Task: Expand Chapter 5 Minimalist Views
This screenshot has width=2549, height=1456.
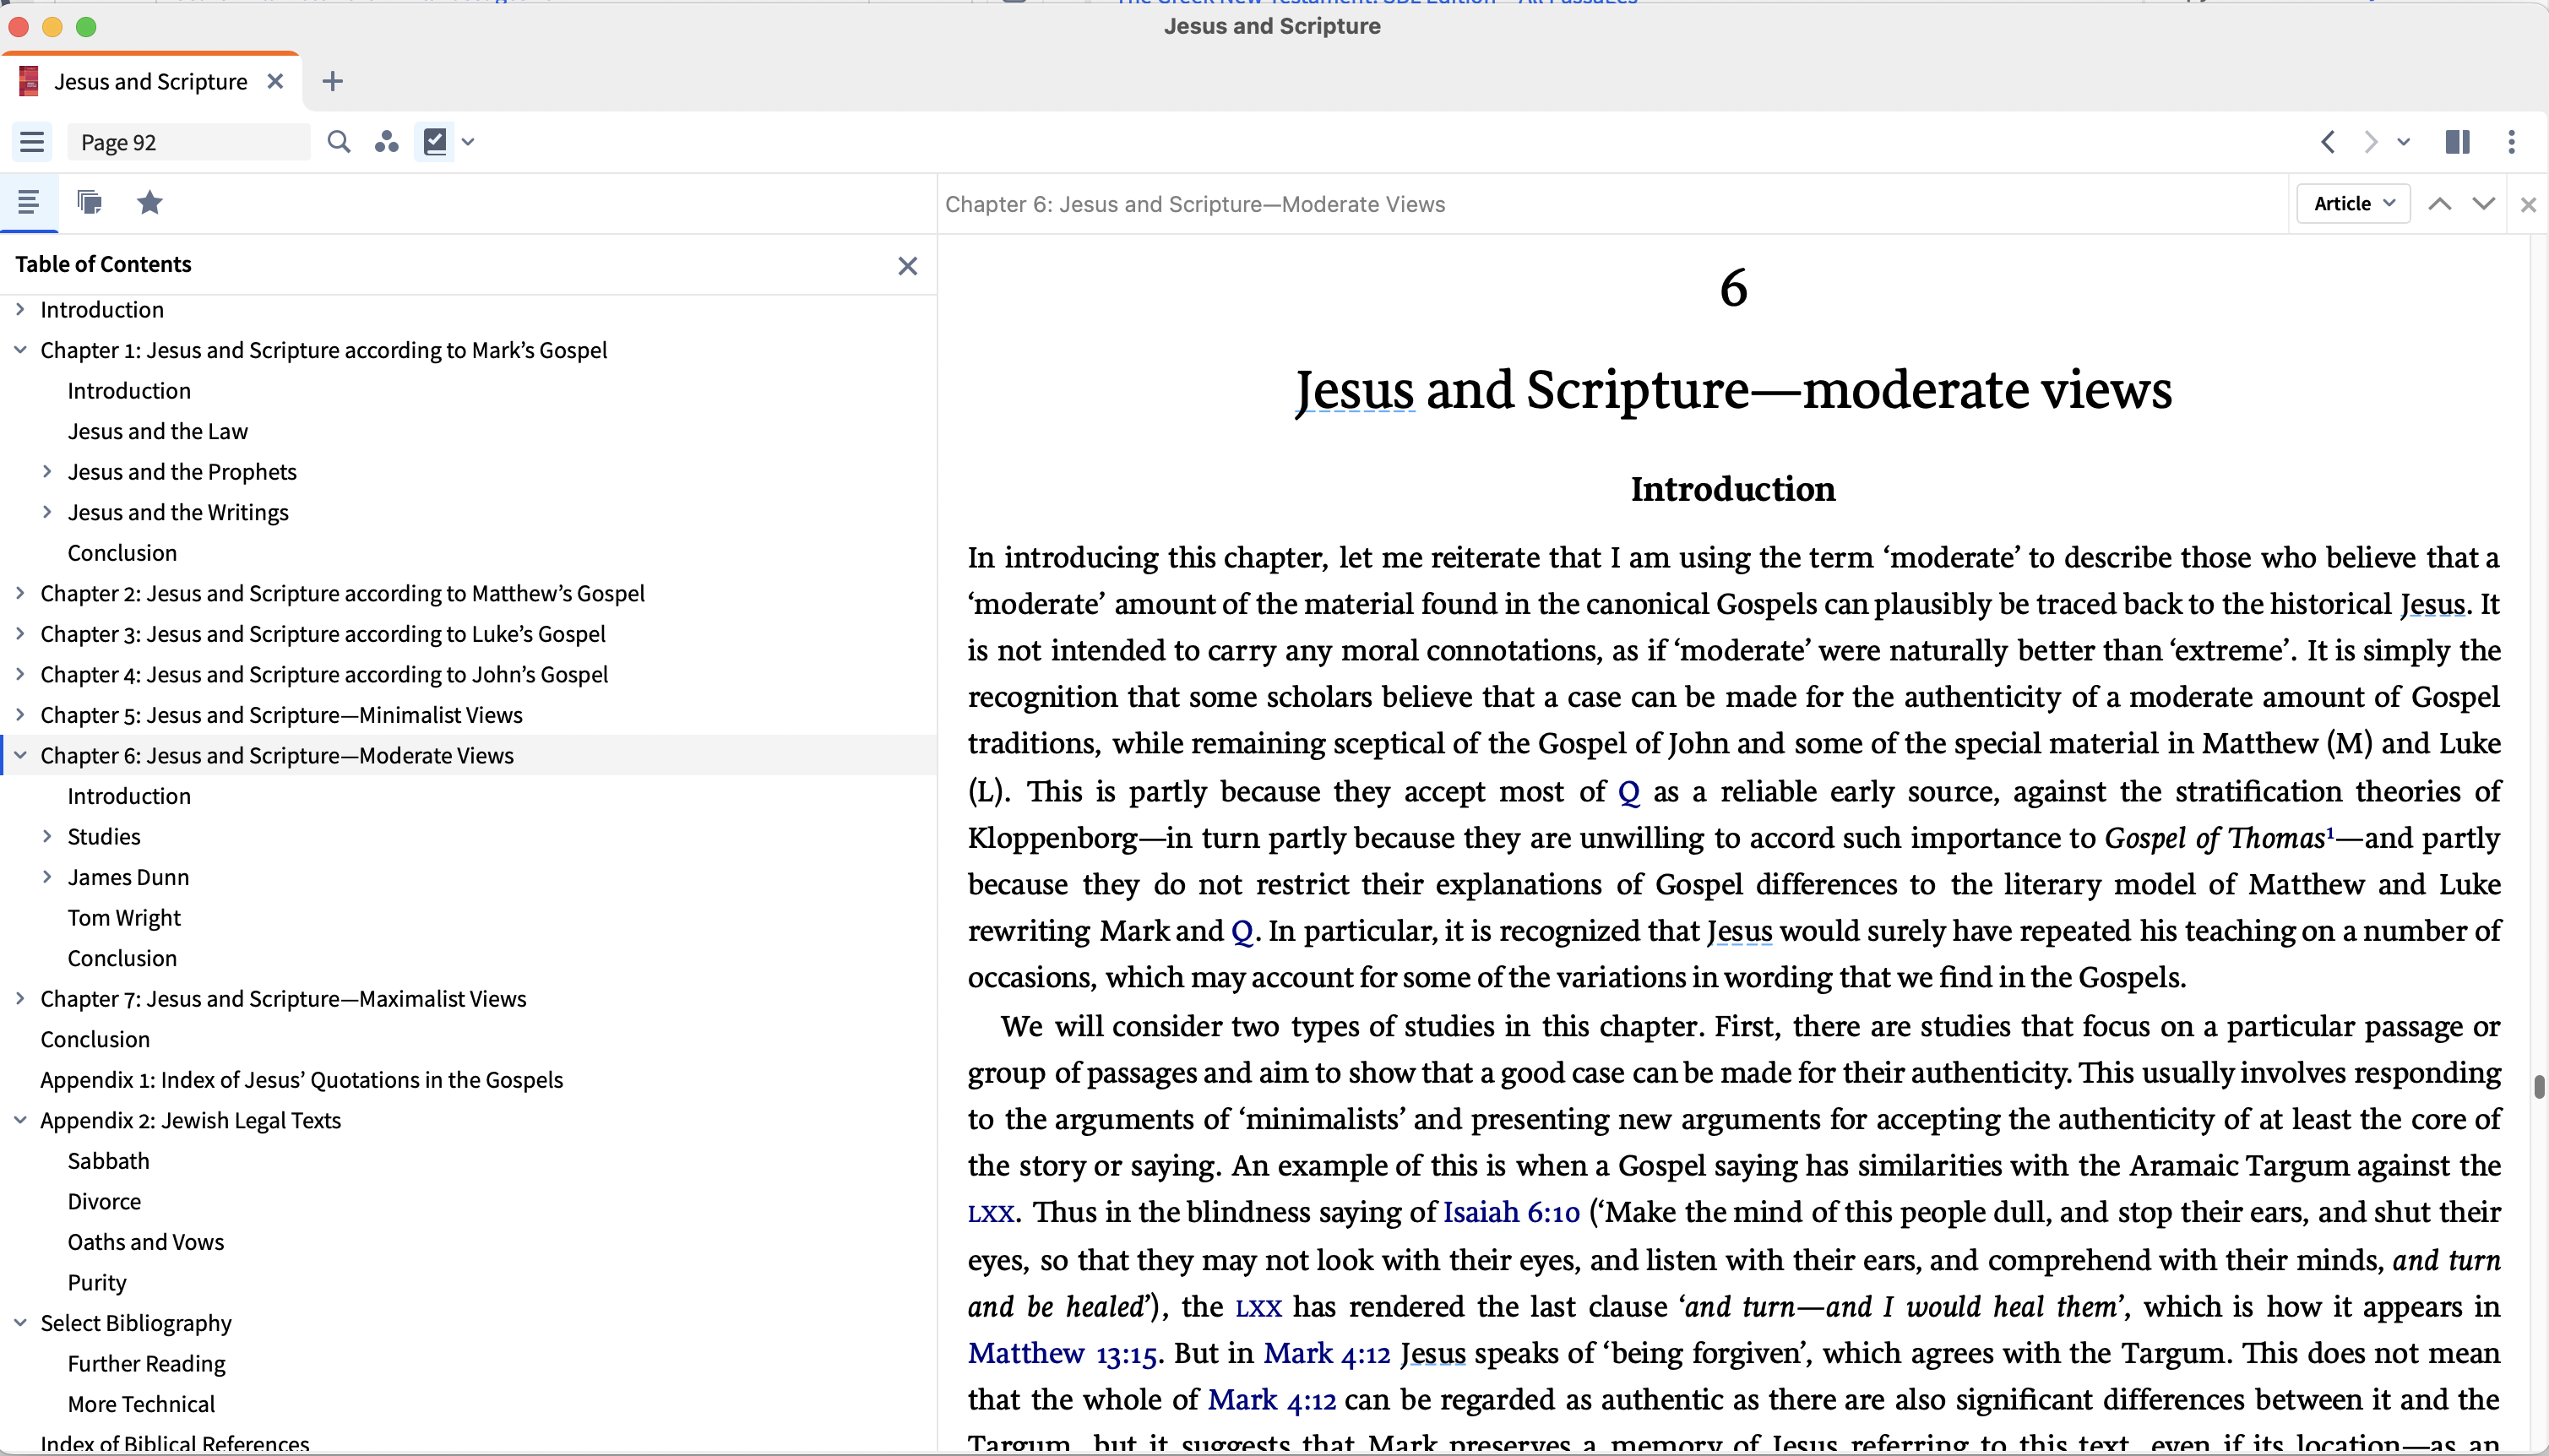Action: 20,715
